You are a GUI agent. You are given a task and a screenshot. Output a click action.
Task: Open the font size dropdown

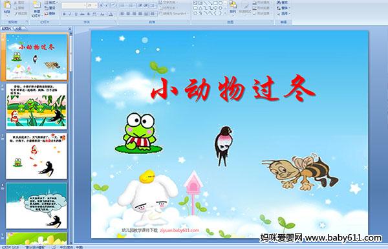click(x=96, y=5)
